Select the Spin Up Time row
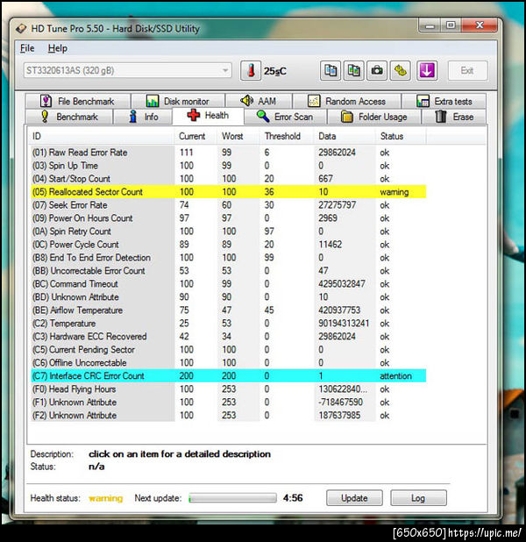Viewport: 526px width, 542px height. pyautogui.click(x=229, y=166)
